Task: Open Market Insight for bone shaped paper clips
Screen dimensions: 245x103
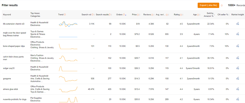Action: (238, 46)
